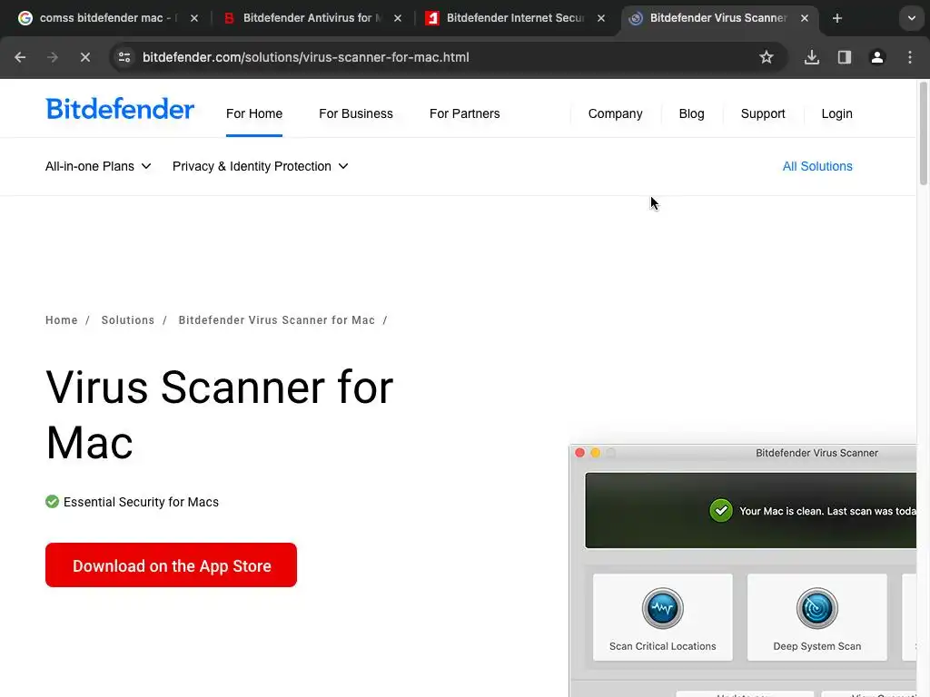Close the comss bitdefender mac tab
Image resolution: width=930 pixels, height=697 pixels.
tap(194, 18)
